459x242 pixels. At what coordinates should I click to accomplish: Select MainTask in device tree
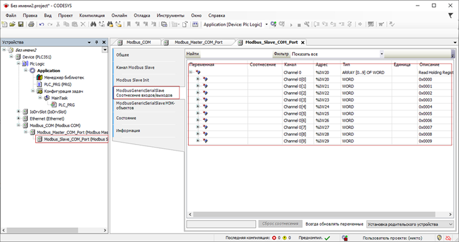[56, 98]
